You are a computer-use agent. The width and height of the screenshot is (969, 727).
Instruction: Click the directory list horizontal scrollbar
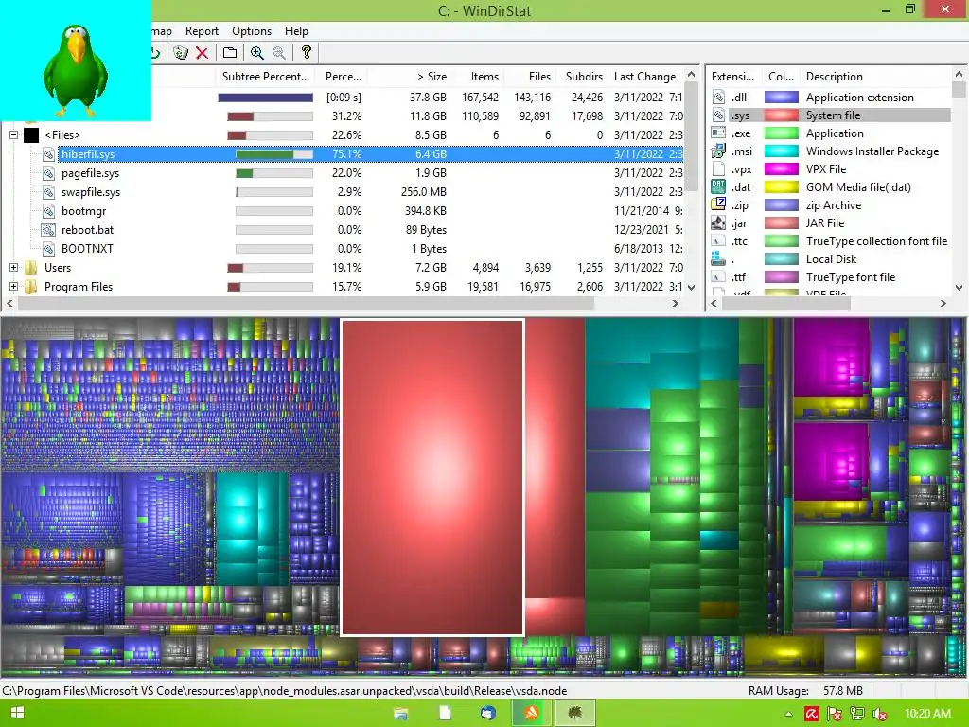pos(306,304)
